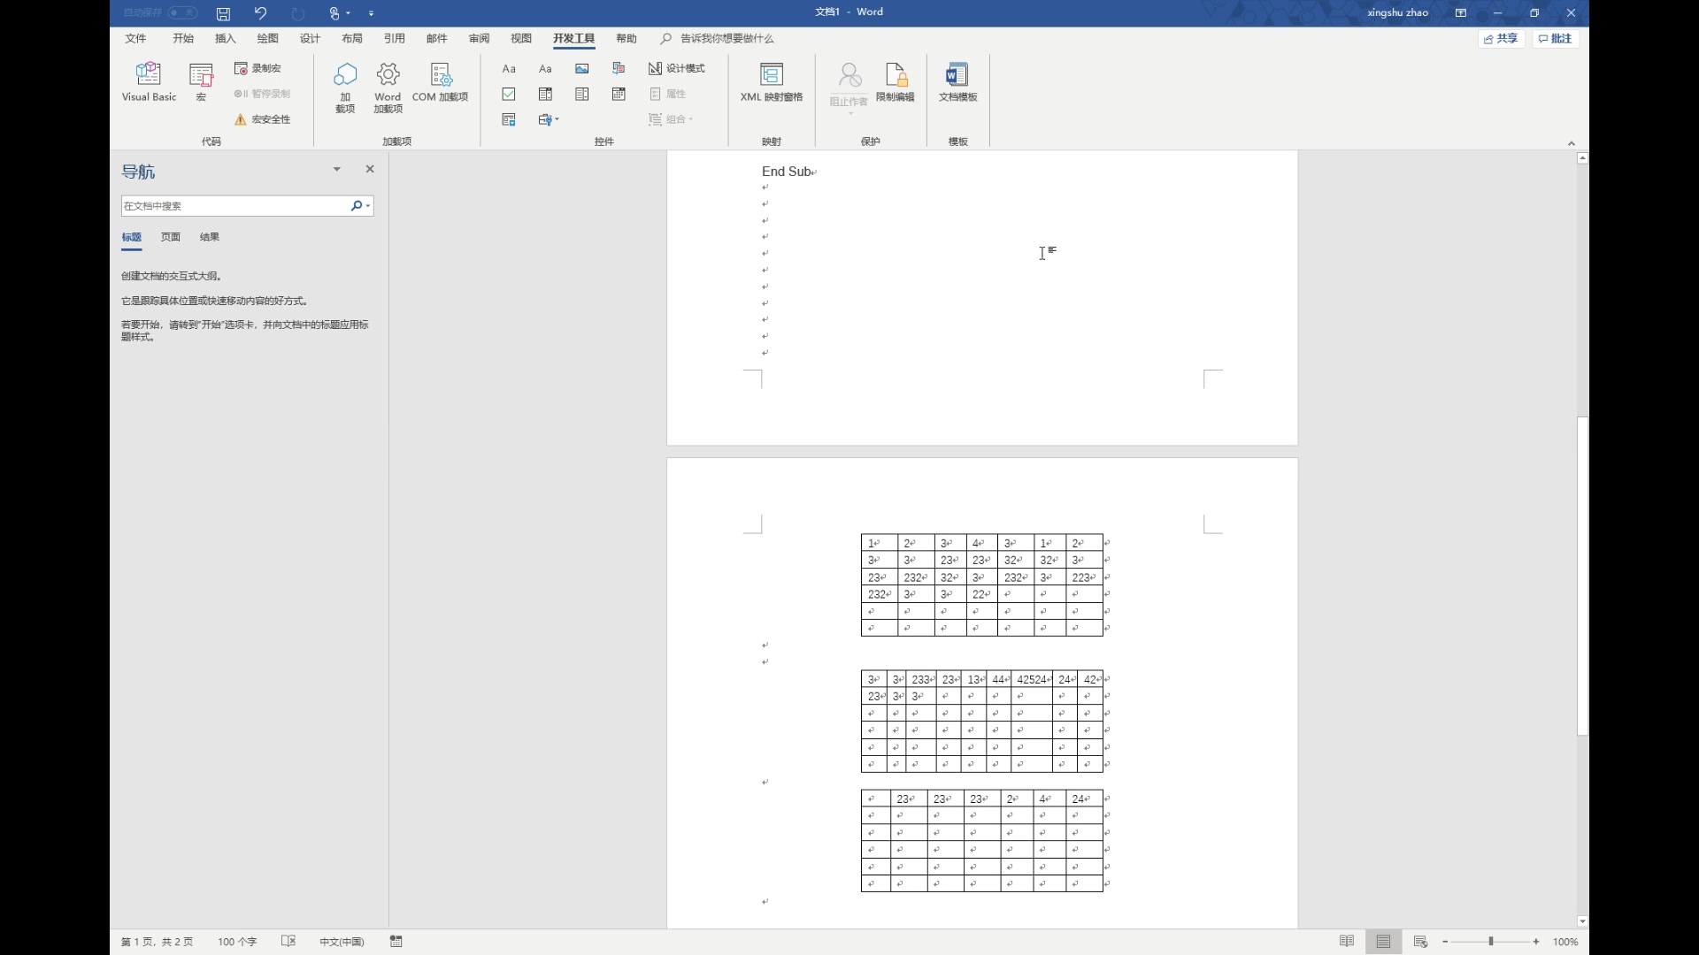Click the Record Macro button
The height and width of the screenshot is (955, 1699).
[258, 68]
